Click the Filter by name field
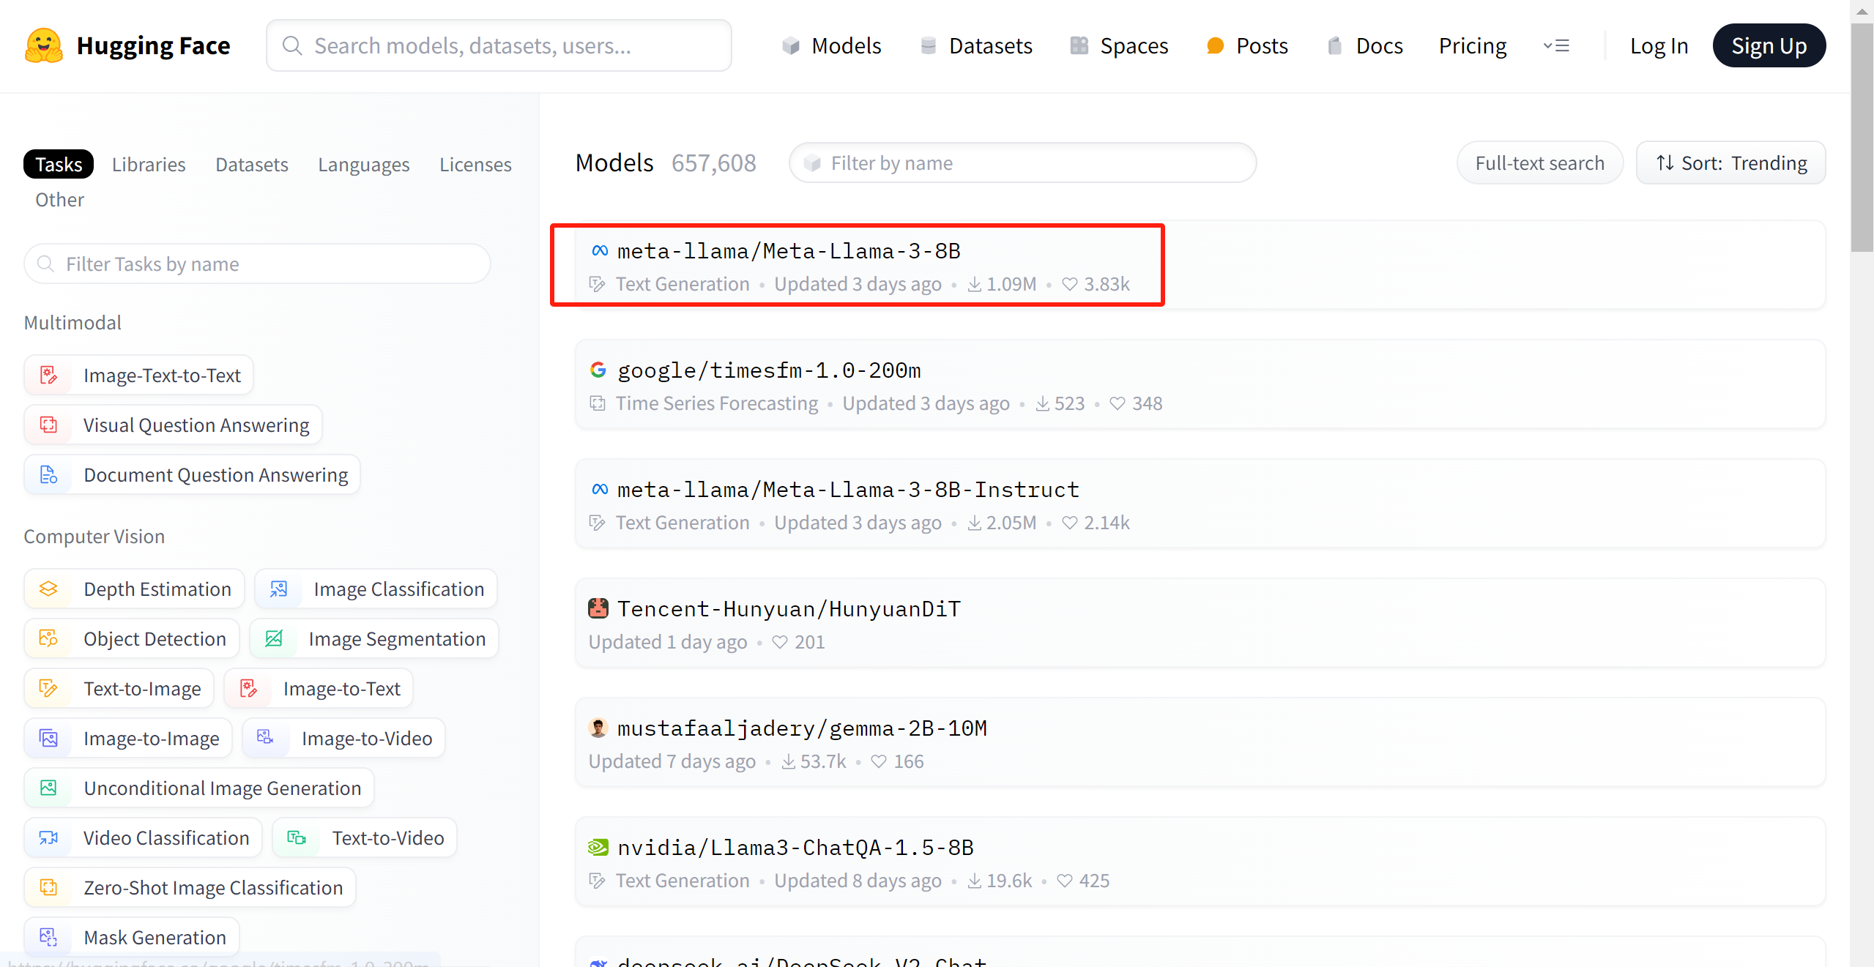Screen dimensions: 1874x967 1022,163
